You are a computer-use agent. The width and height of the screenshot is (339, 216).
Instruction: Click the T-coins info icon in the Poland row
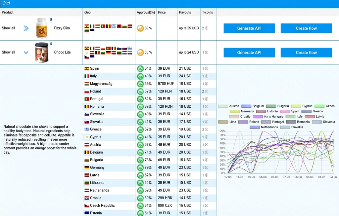[x=207, y=91]
